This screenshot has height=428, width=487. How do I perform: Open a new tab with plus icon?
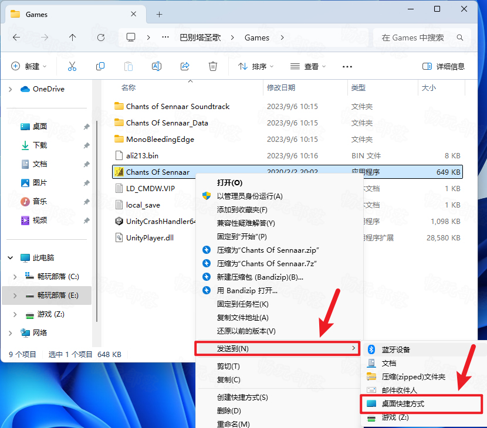160,14
